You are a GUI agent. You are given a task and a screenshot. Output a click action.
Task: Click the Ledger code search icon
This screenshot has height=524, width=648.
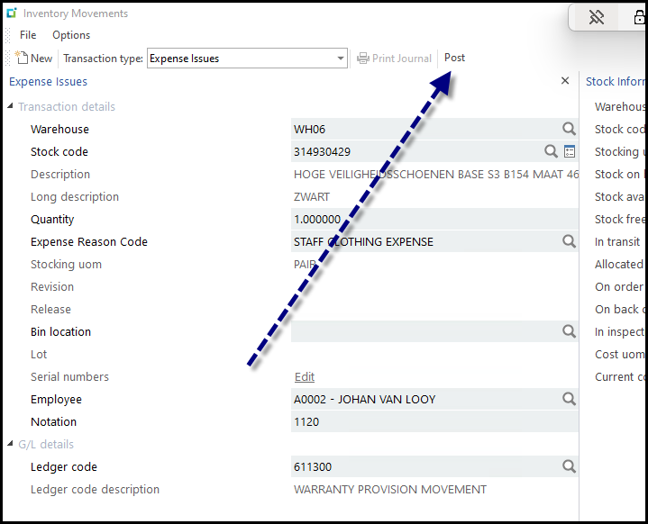569,466
